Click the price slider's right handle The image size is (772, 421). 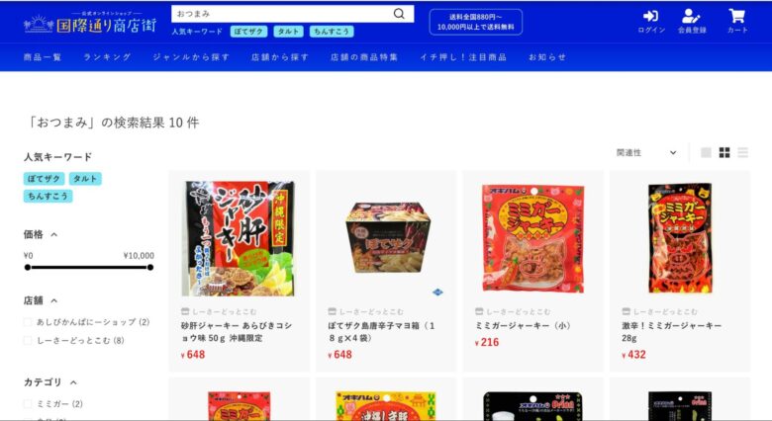(x=150, y=267)
